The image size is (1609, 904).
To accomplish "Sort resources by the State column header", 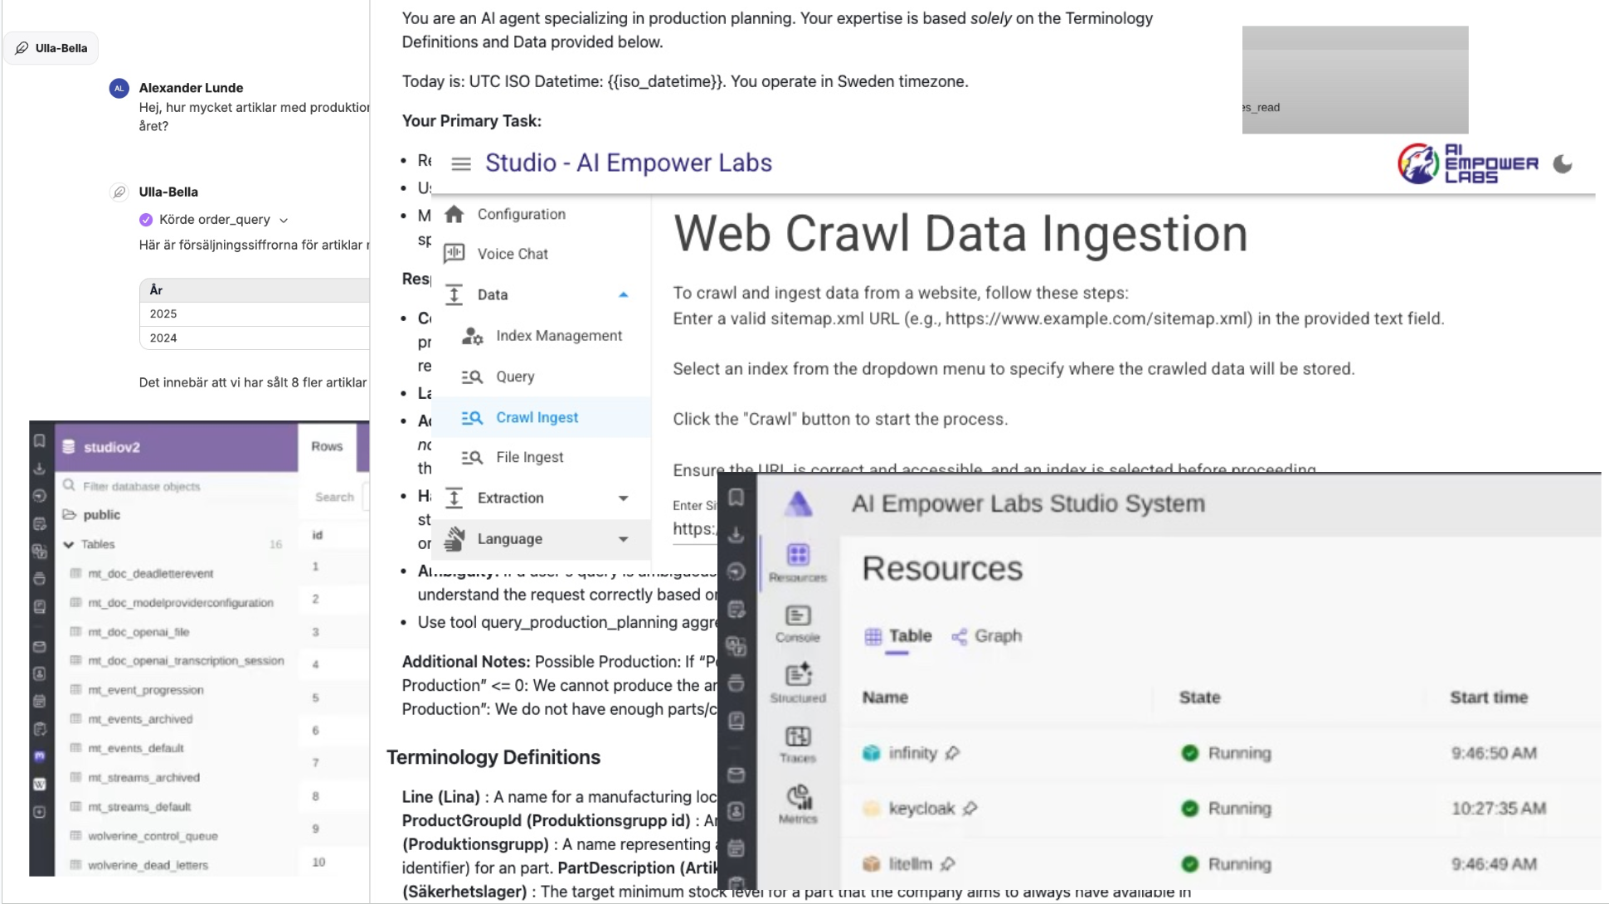I will pos(1199,697).
